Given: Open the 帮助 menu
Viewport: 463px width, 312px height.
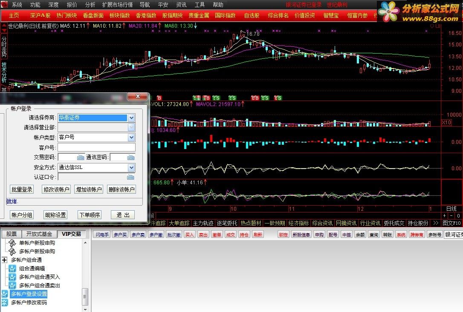Looking at the screenshot, I should pyautogui.click(x=218, y=5).
